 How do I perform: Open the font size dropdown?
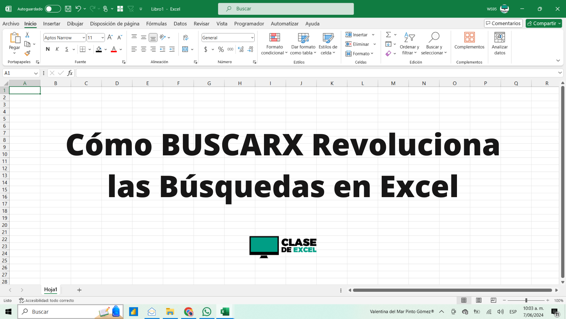(103, 38)
